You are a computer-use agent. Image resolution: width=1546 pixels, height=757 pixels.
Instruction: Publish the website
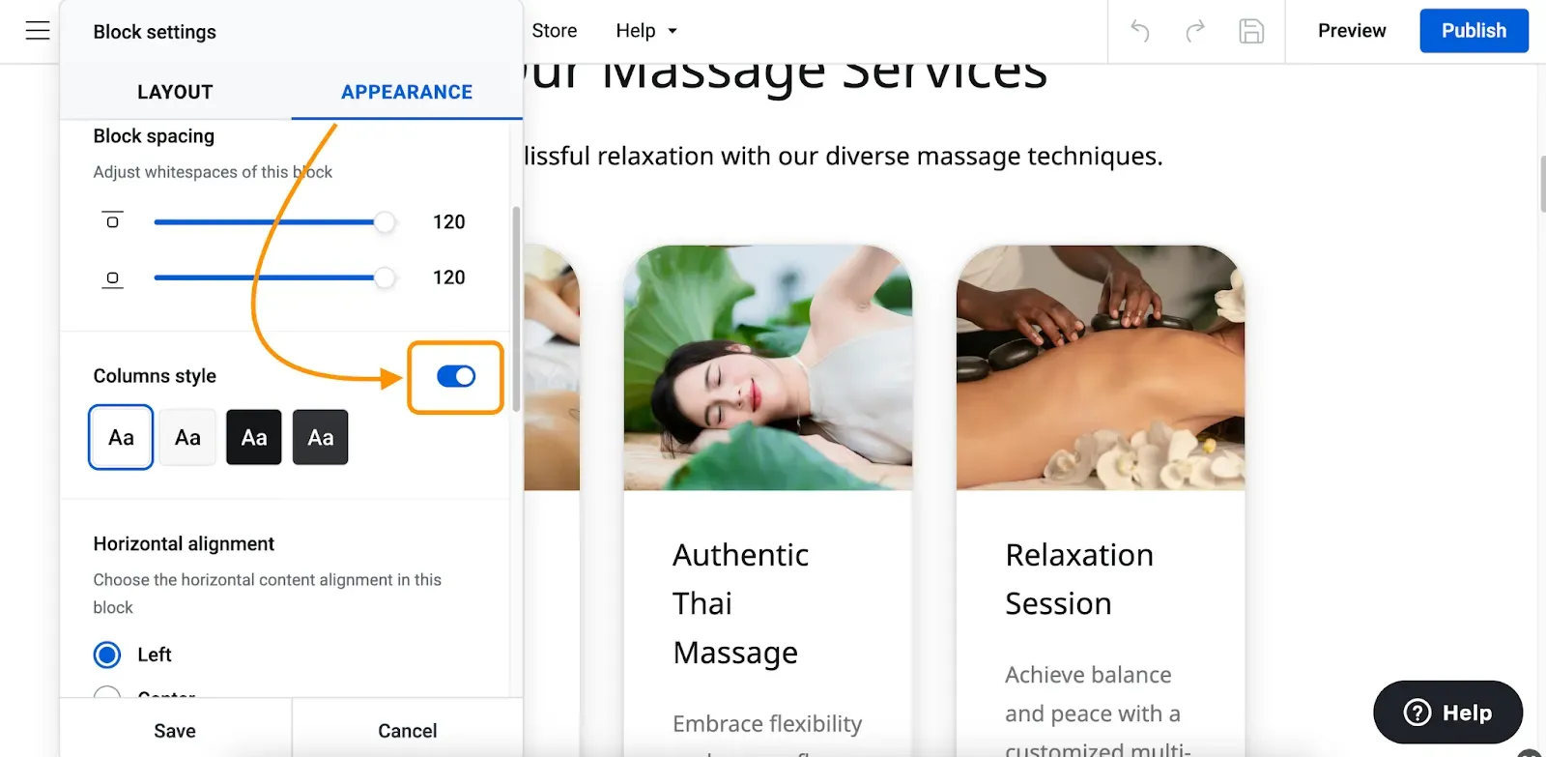(x=1474, y=31)
